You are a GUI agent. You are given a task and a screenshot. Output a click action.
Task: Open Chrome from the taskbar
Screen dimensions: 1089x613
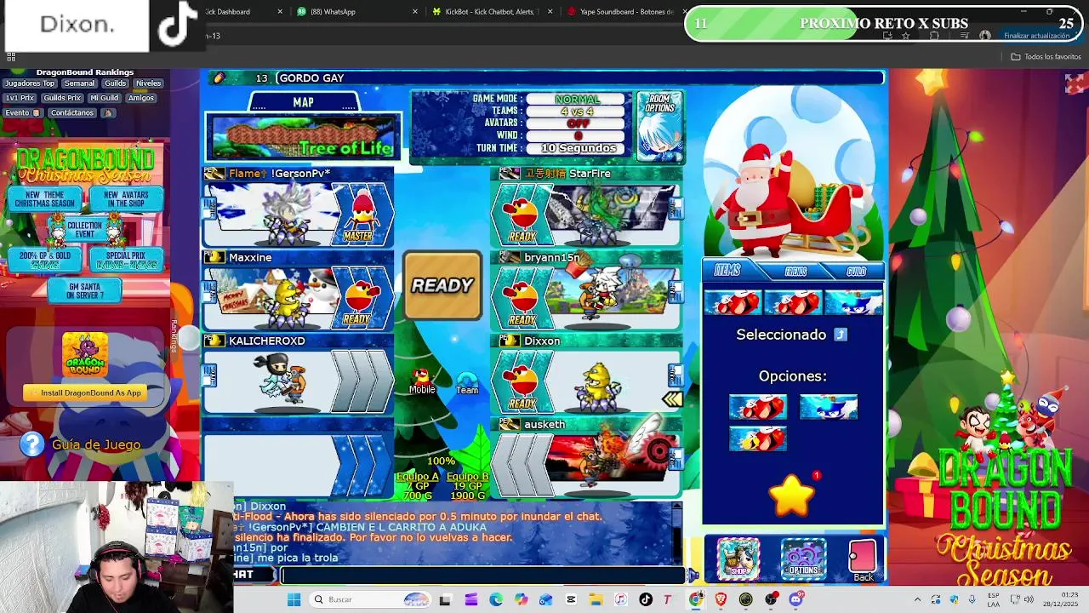[696, 599]
